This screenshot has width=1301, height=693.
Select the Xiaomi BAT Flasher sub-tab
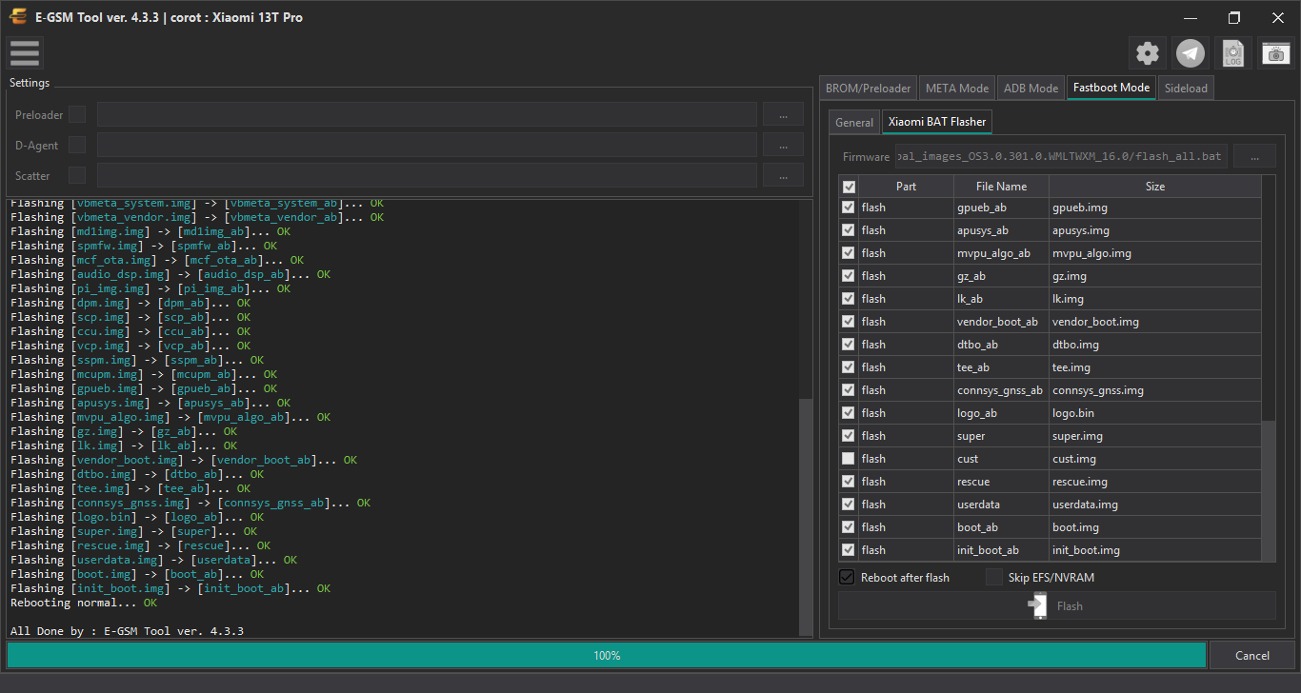(937, 122)
